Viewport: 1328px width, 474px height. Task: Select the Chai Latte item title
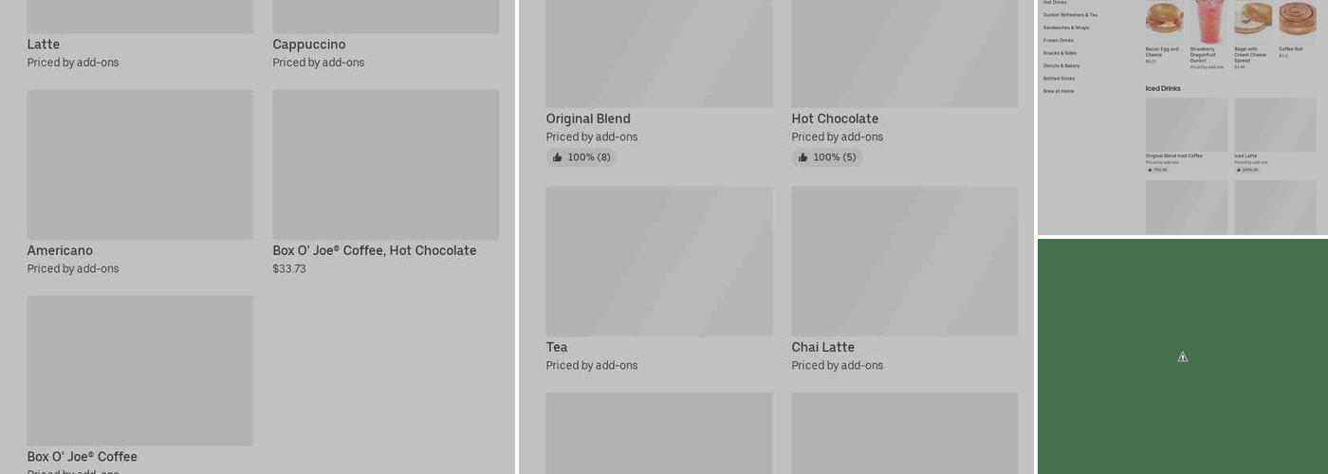823,348
